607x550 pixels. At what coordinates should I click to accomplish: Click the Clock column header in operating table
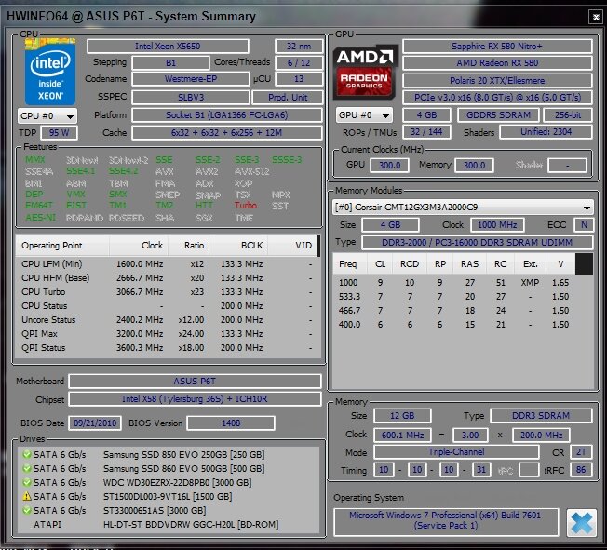click(x=139, y=246)
